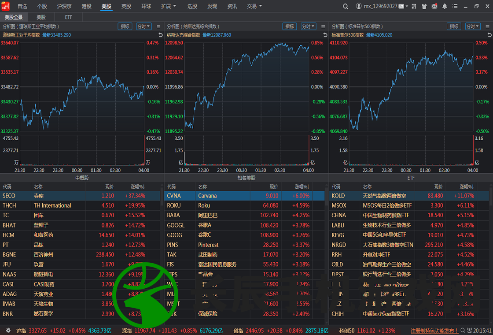This screenshot has height=335, width=493.
Task: Go to the 个股 menu
Action: pos(42,6)
